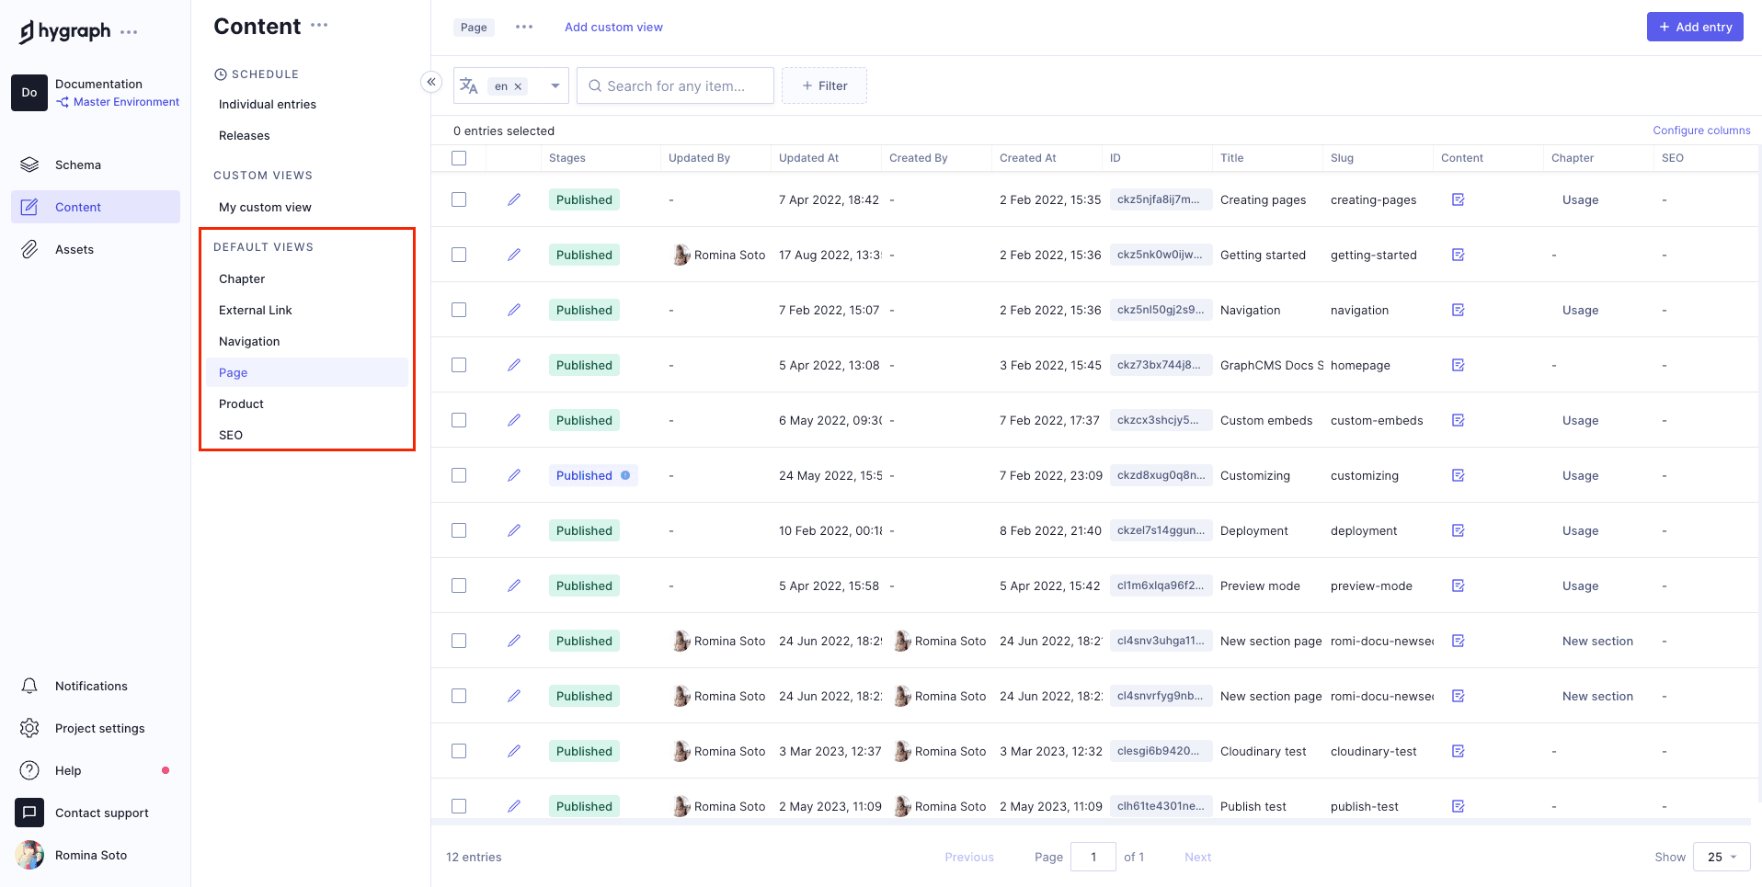This screenshot has height=887, width=1762.
Task: Click the Add entry button
Action: 1694,27
